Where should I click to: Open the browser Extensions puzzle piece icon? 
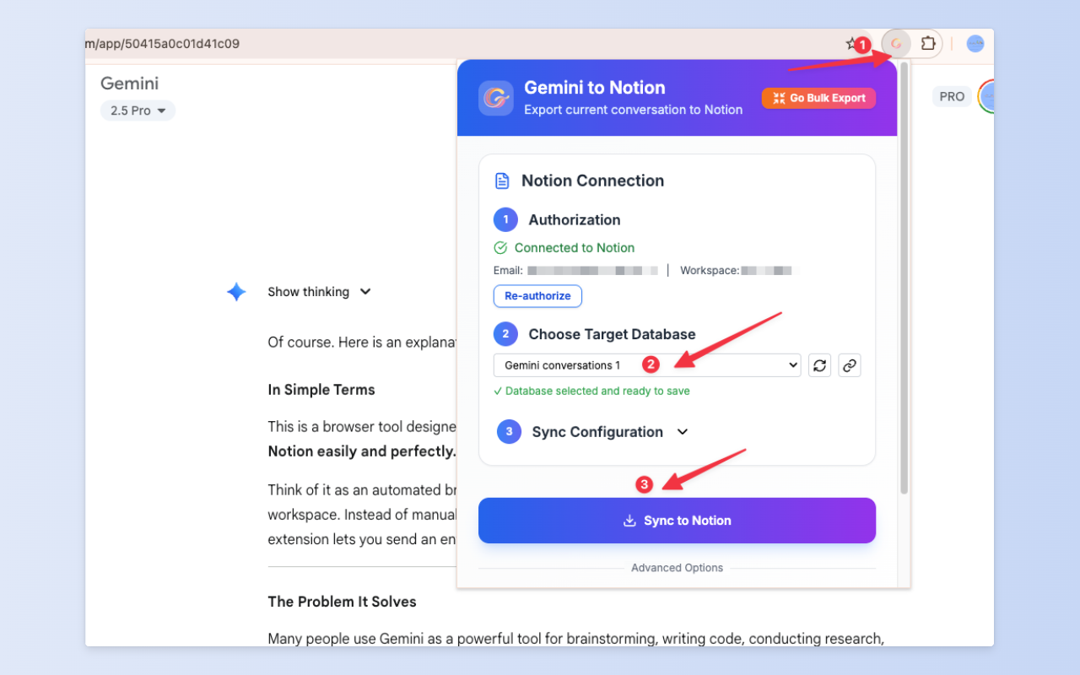926,43
